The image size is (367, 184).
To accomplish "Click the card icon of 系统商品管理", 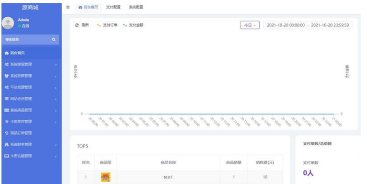I will click(x=7, y=110).
